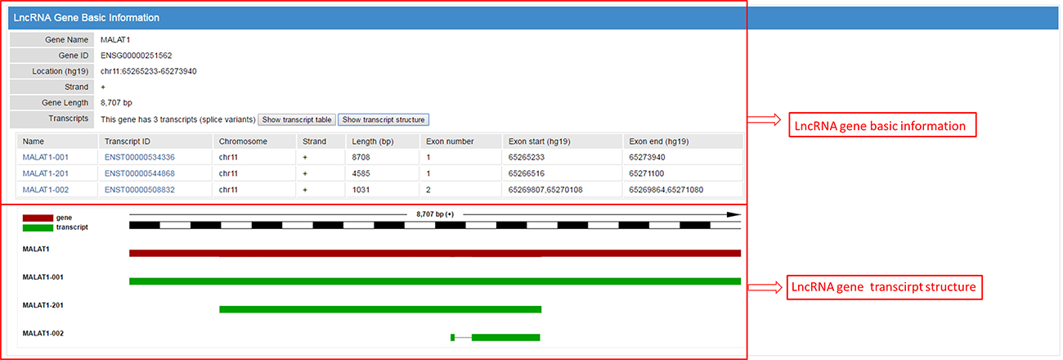This screenshot has height=360, width=1063.
Task: Open the MALAT1-001 transcript name link
Action: pyautogui.click(x=44, y=157)
